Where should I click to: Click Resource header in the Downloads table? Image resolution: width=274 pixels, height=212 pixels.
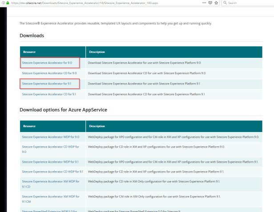(x=29, y=52)
